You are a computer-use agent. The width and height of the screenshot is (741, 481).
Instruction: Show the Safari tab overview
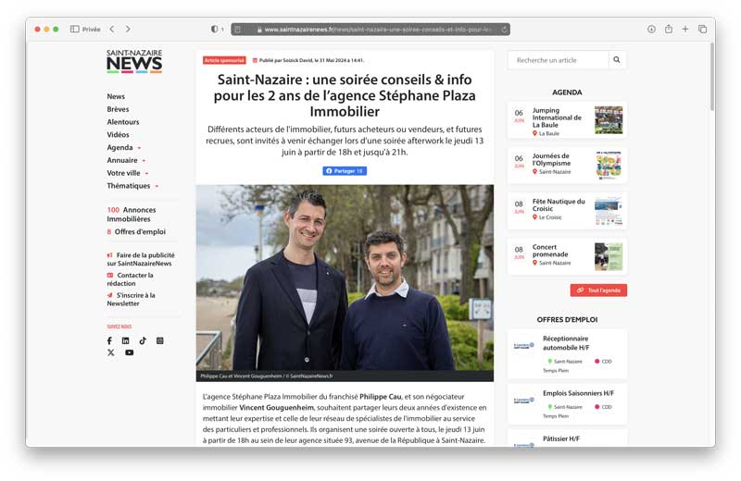702,30
